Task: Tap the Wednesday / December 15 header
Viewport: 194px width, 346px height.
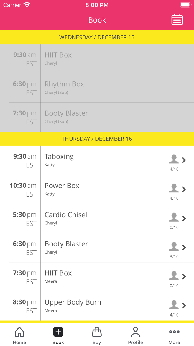Action: point(97,37)
